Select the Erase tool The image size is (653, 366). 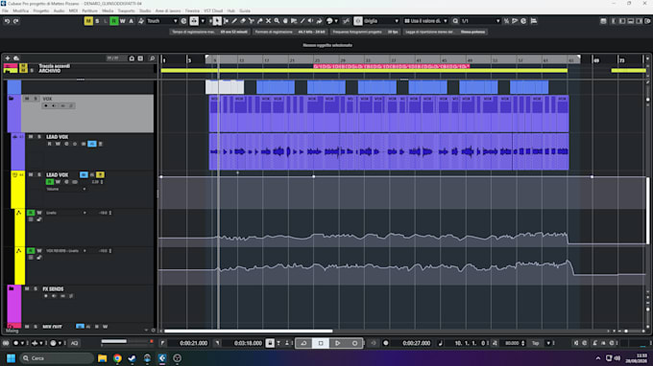[x=243, y=21]
